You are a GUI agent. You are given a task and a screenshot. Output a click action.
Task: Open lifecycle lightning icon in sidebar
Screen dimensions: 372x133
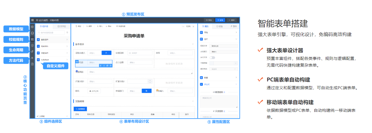click(x=32, y=52)
